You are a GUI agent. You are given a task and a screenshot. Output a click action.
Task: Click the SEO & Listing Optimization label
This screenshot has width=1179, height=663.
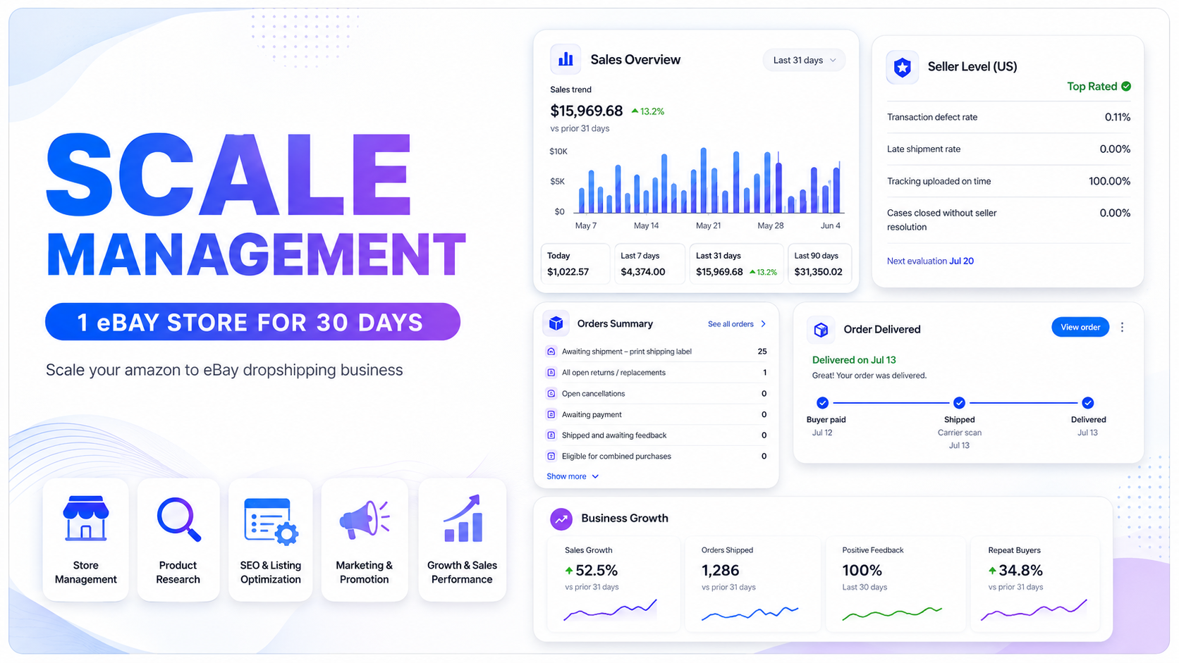[x=271, y=573]
